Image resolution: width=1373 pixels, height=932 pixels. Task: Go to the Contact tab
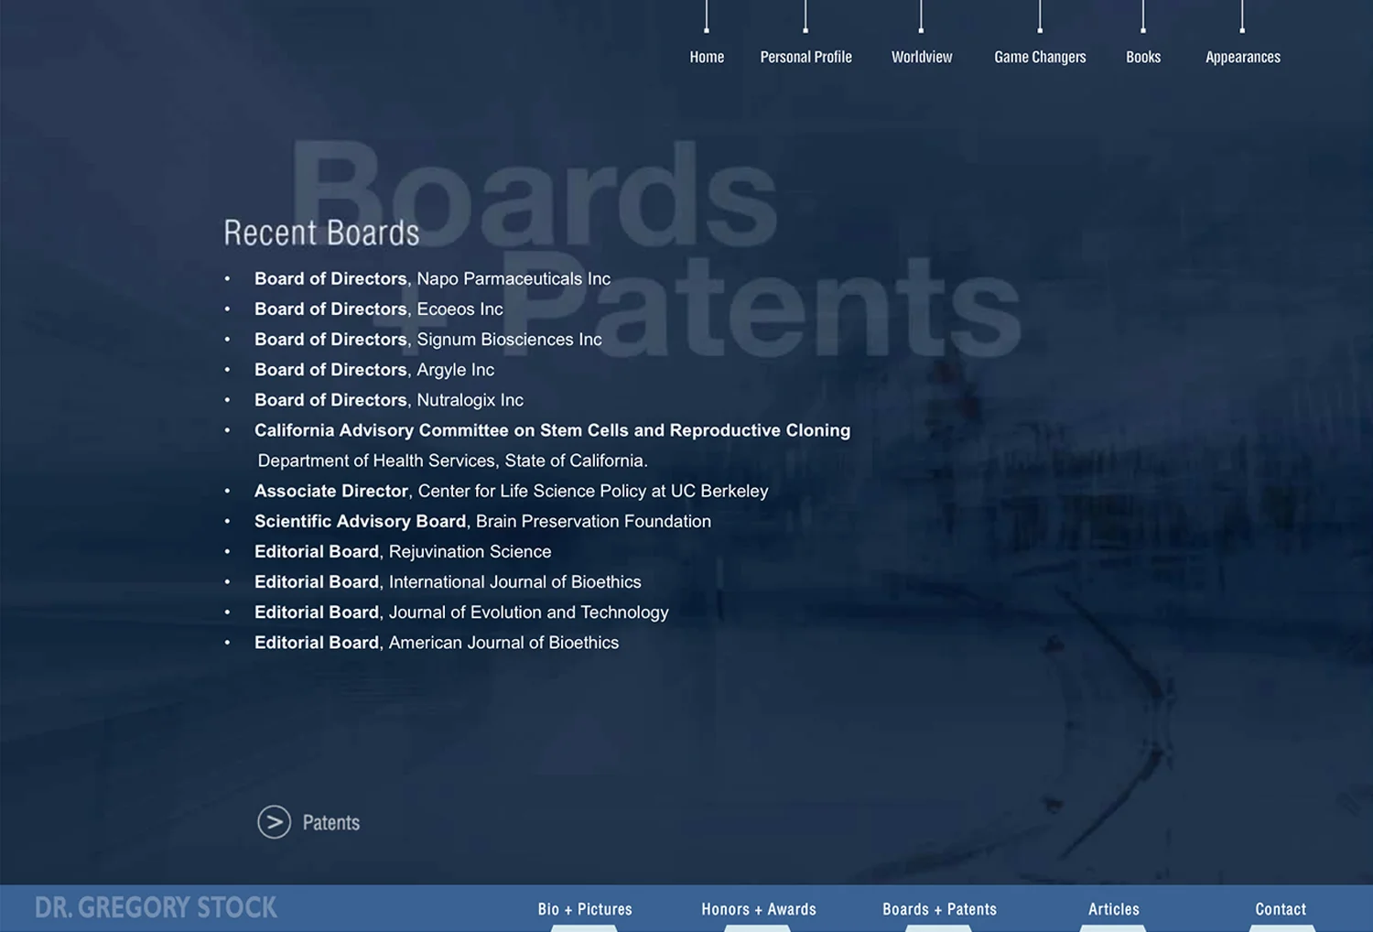(1281, 909)
